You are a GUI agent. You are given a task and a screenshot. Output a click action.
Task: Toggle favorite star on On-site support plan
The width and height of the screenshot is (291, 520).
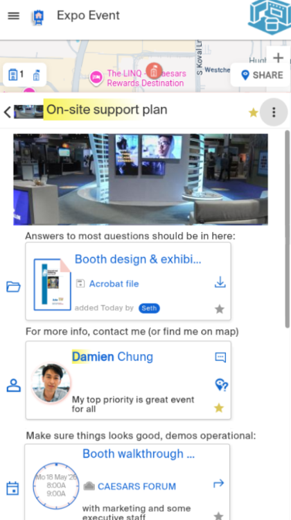pyautogui.click(x=254, y=112)
